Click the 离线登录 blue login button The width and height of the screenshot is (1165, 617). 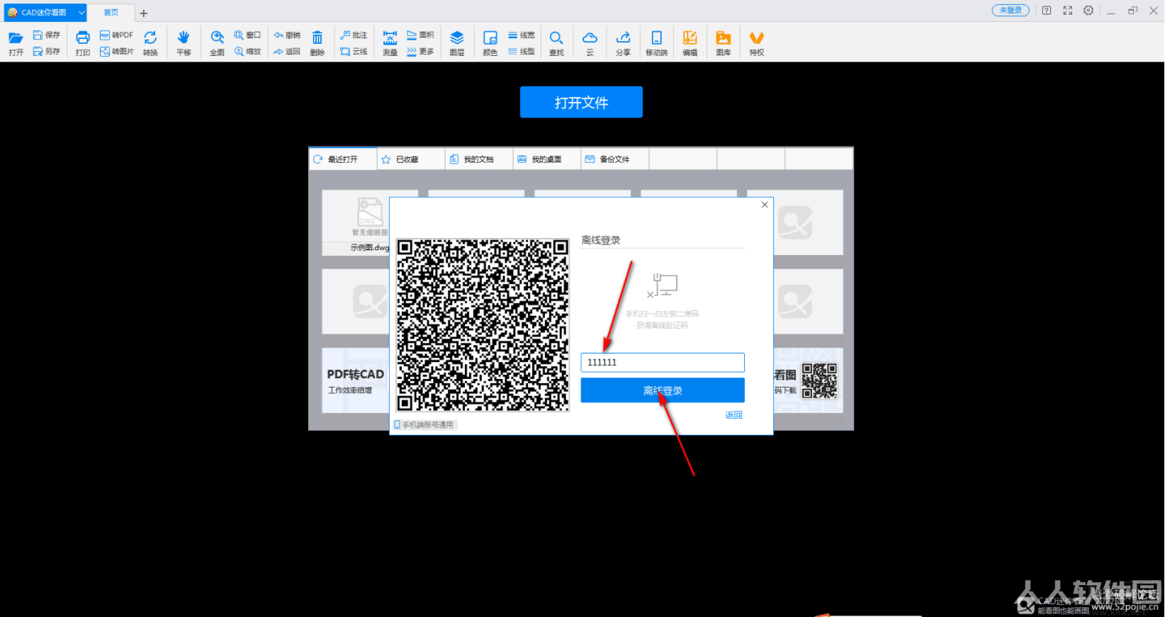(x=663, y=390)
